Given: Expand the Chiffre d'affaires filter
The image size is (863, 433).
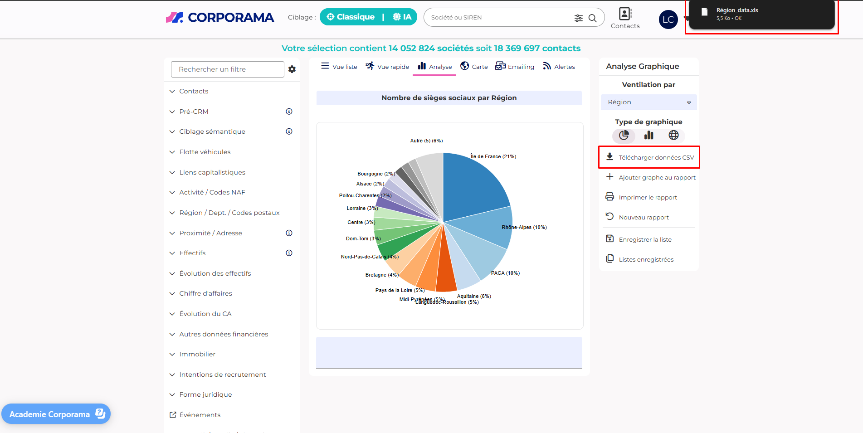Looking at the screenshot, I should [x=205, y=293].
